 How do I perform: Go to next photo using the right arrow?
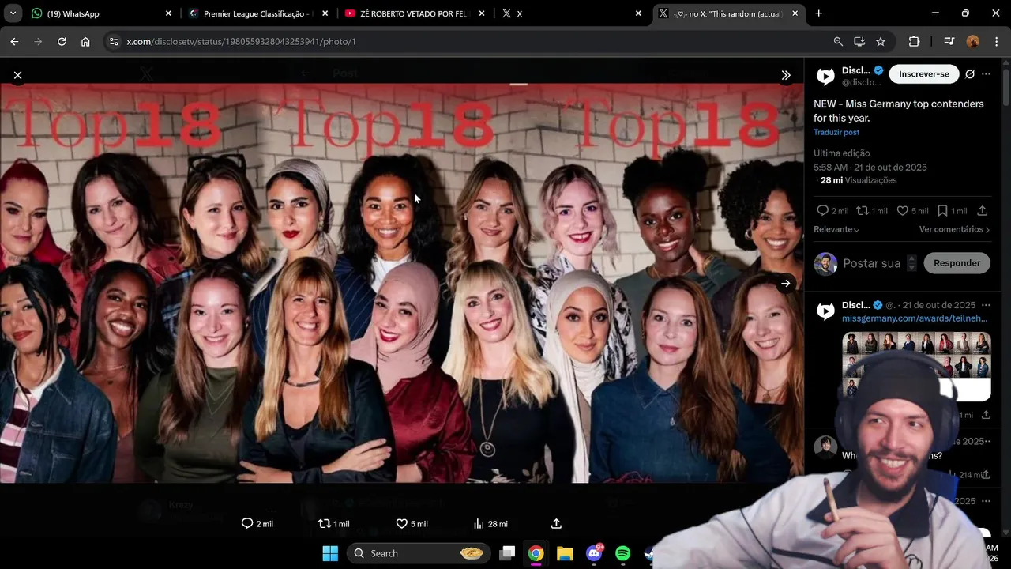click(786, 283)
